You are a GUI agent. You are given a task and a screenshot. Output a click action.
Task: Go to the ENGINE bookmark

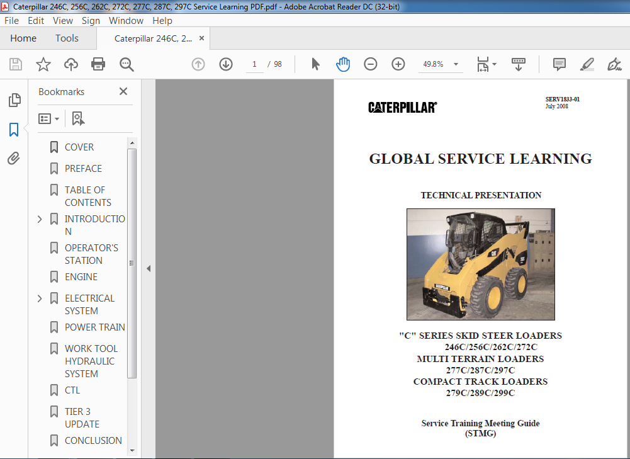[81, 277]
